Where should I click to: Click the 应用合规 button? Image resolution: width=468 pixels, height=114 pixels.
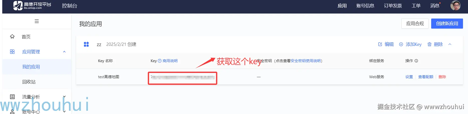click(415, 24)
